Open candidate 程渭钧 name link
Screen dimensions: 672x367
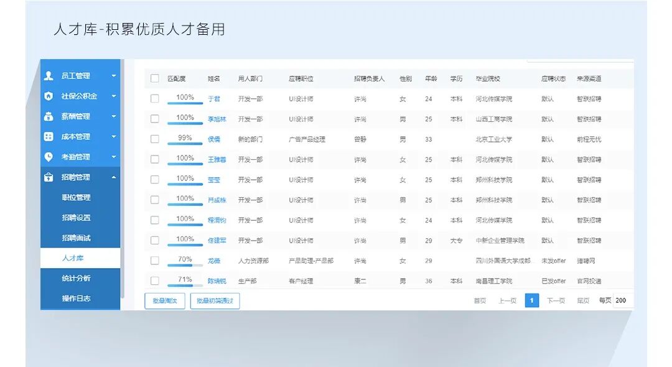pyautogui.click(x=217, y=220)
